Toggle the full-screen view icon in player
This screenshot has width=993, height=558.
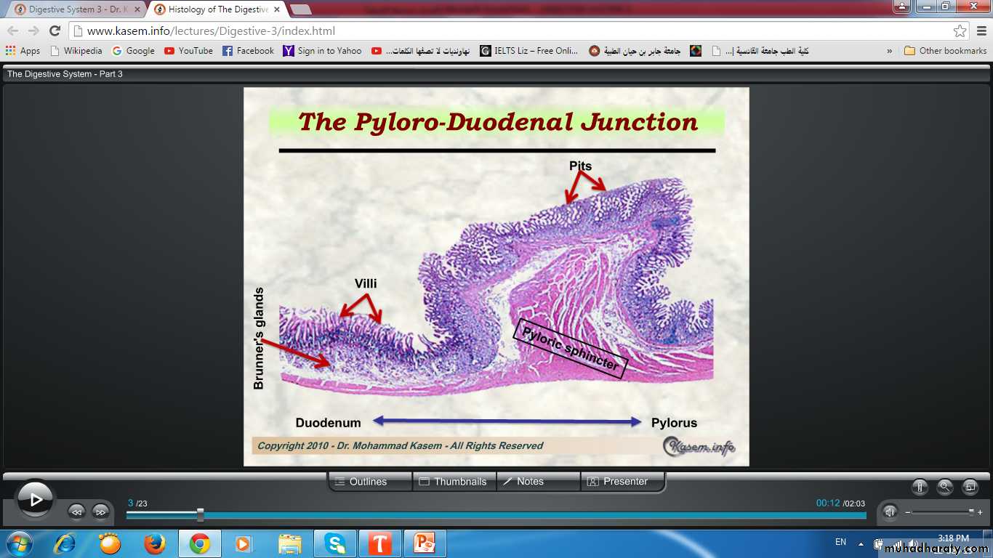(970, 487)
